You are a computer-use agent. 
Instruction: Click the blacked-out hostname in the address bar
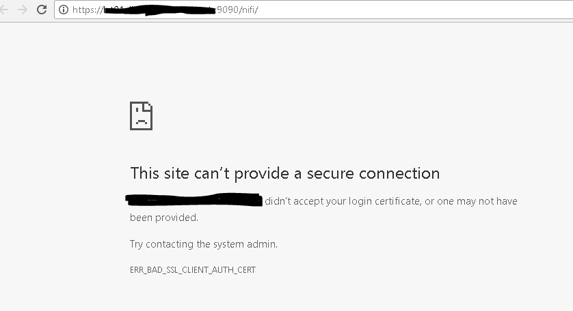tap(164, 10)
